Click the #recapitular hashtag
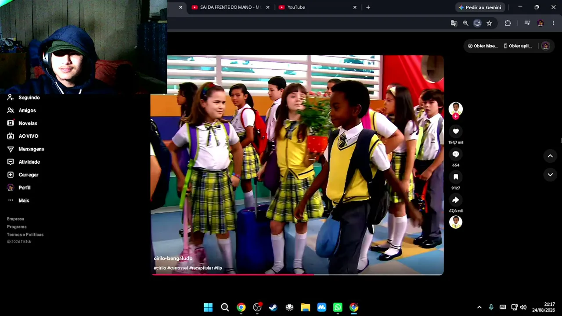This screenshot has height=316, width=562. [201, 268]
